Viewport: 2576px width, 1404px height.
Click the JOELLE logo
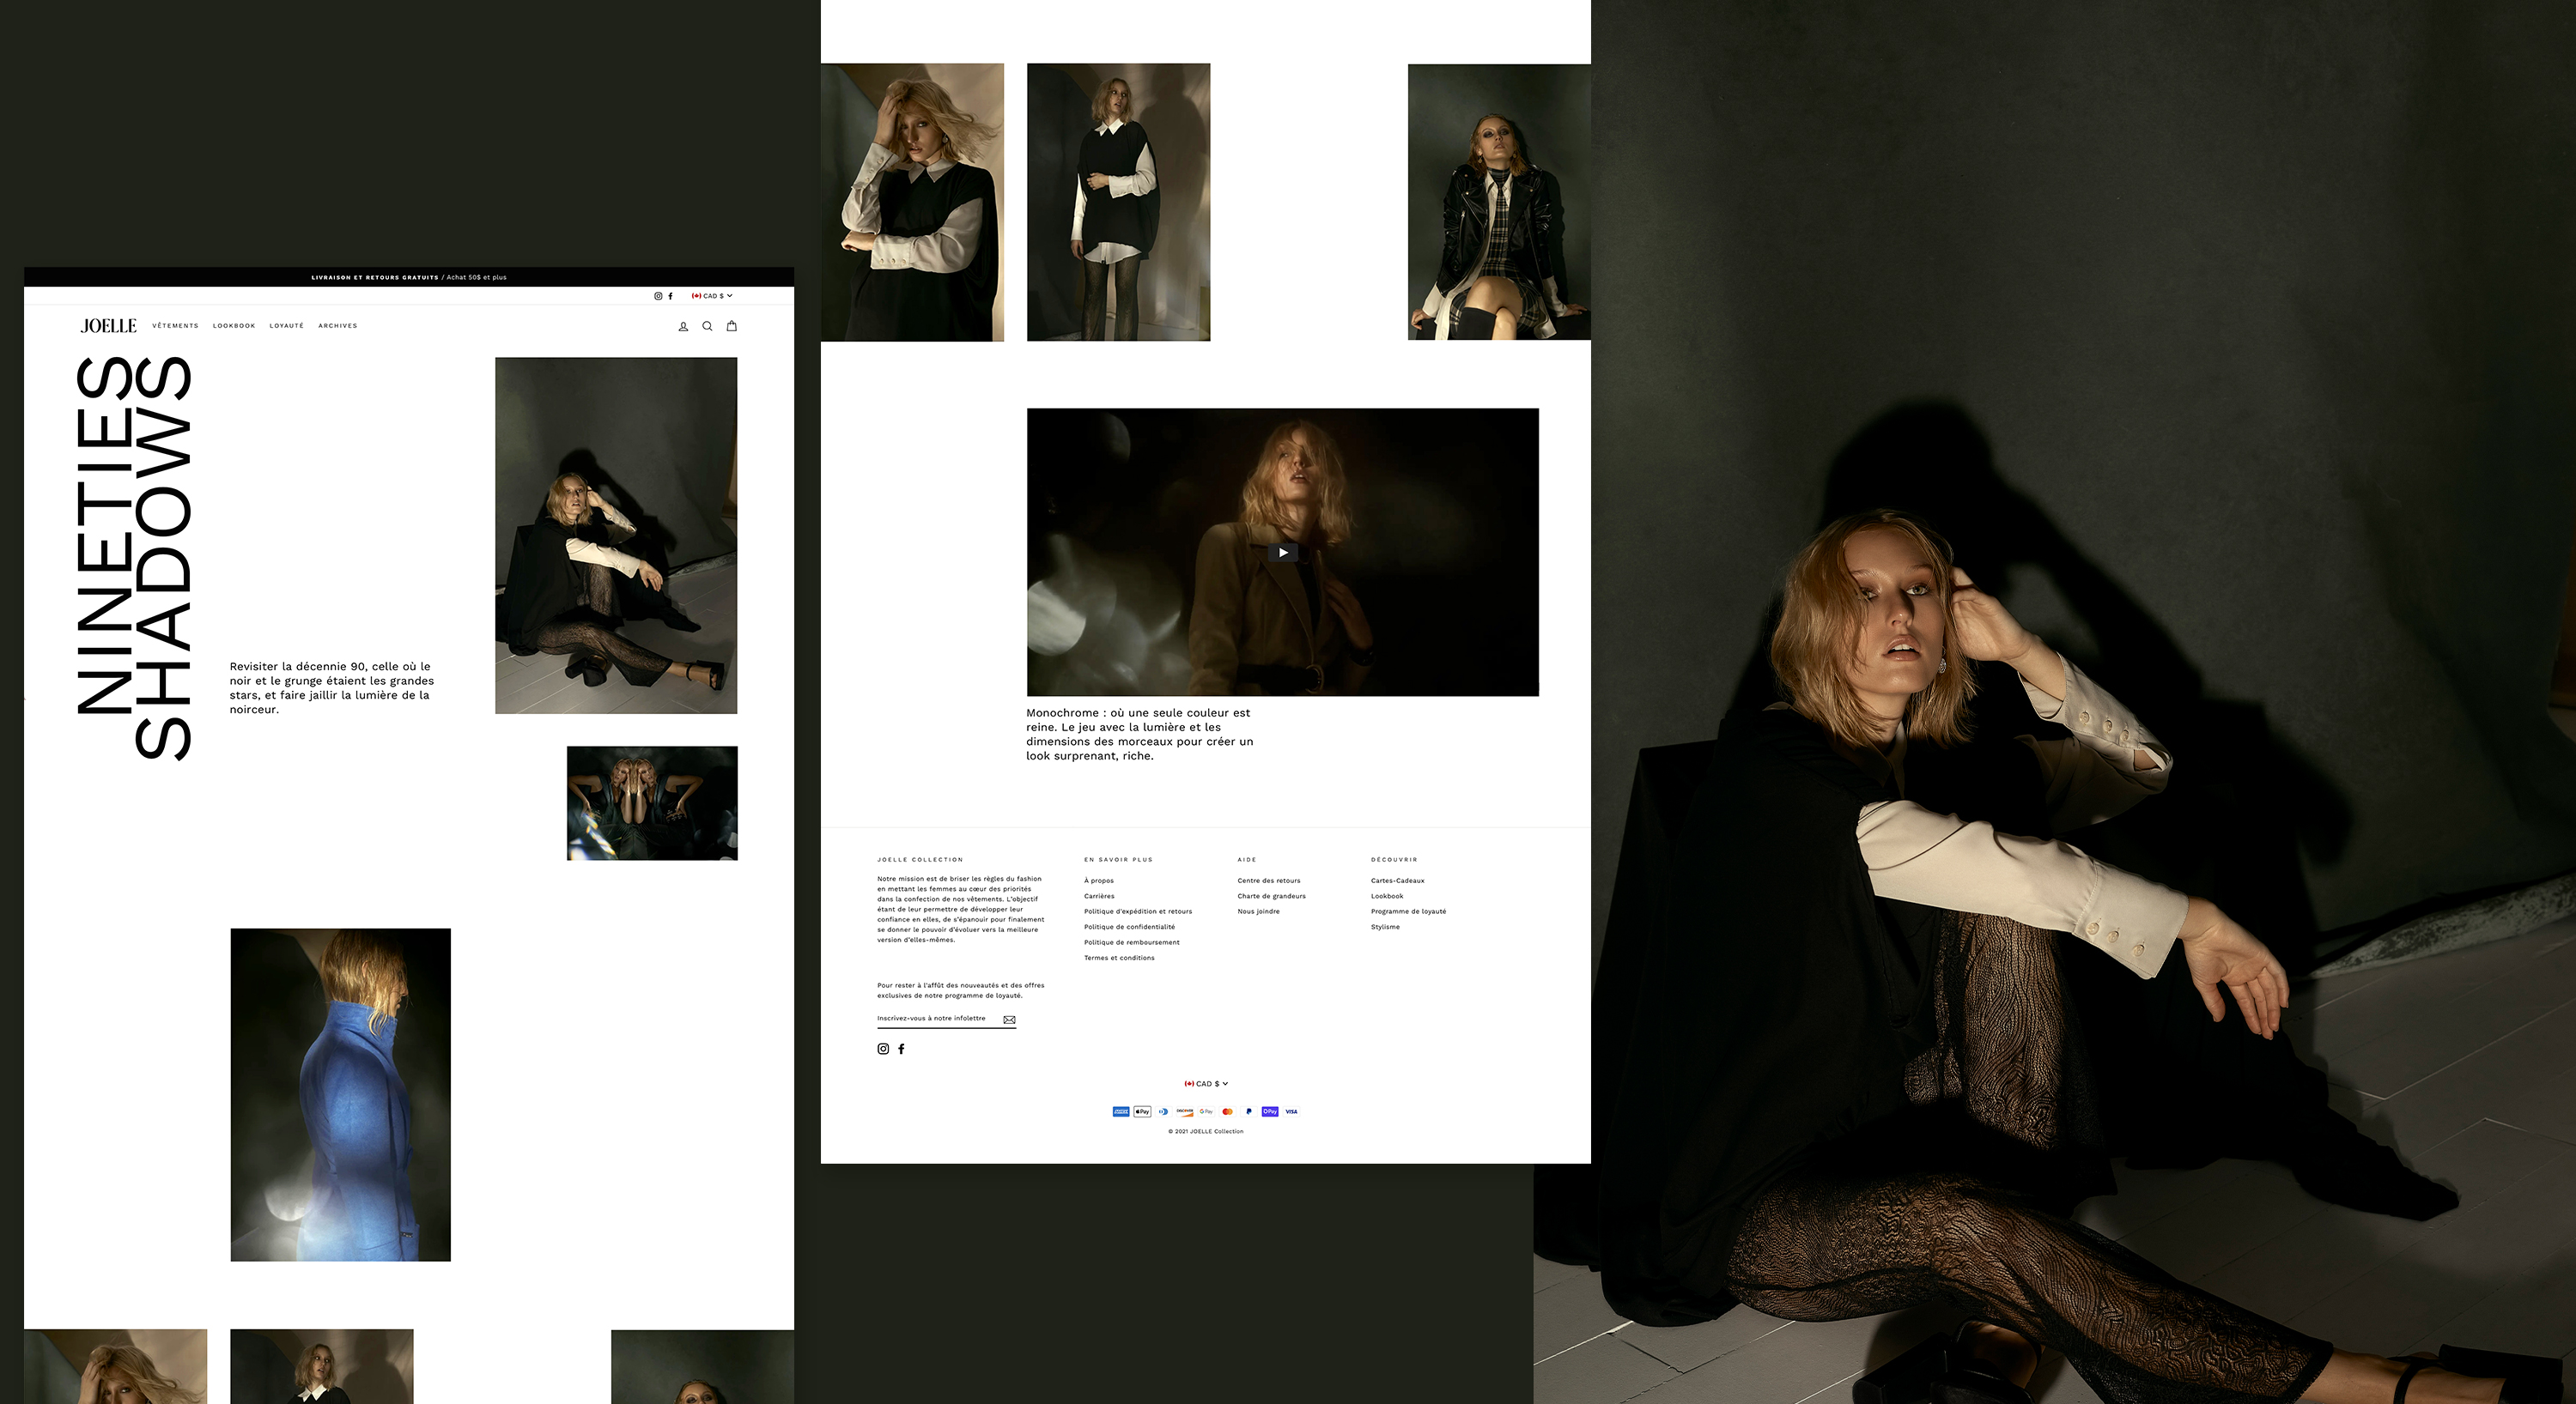108,326
